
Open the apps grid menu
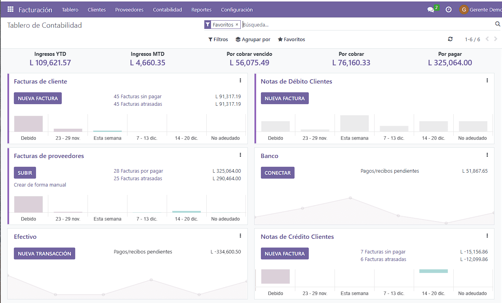coord(10,9)
